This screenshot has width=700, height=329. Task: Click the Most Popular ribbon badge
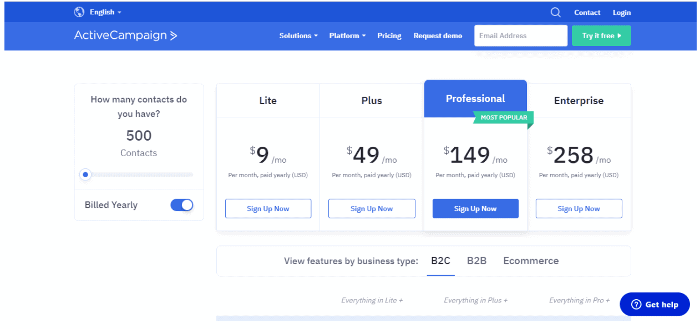click(504, 117)
